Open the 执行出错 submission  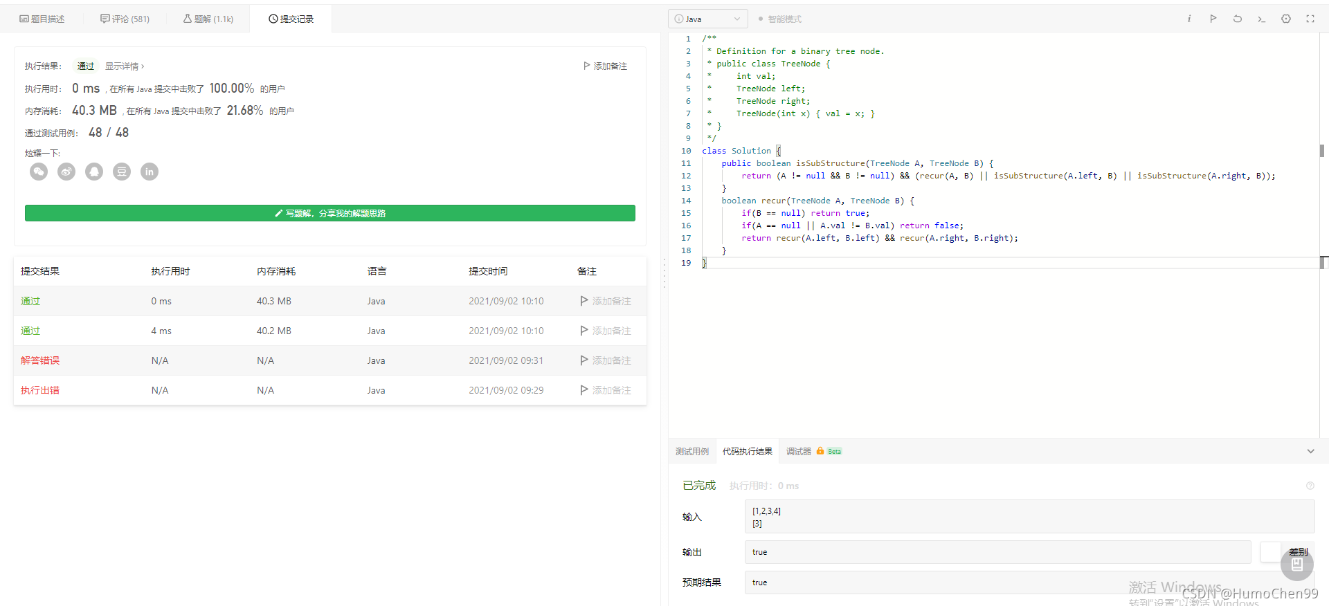coord(40,390)
